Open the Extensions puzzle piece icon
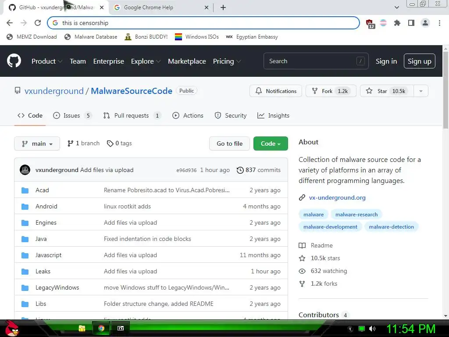This screenshot has height=337, width=449. coord(397,23)
